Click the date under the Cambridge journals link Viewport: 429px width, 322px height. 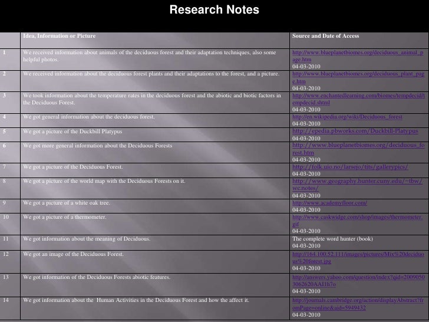pyautogui.click(x=306, y=315)
